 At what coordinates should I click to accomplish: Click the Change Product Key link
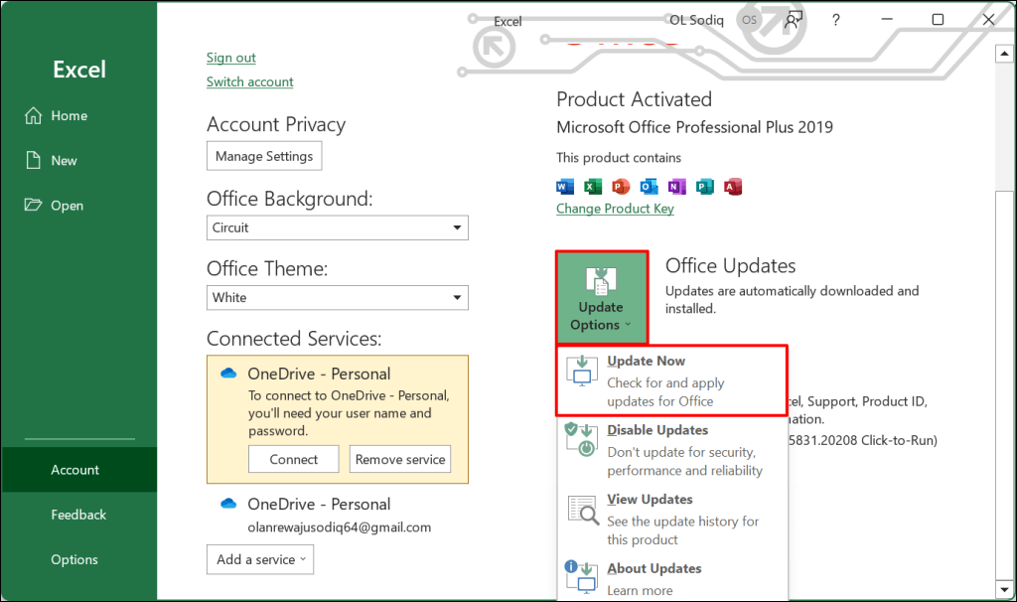click(x=615, y=209)
